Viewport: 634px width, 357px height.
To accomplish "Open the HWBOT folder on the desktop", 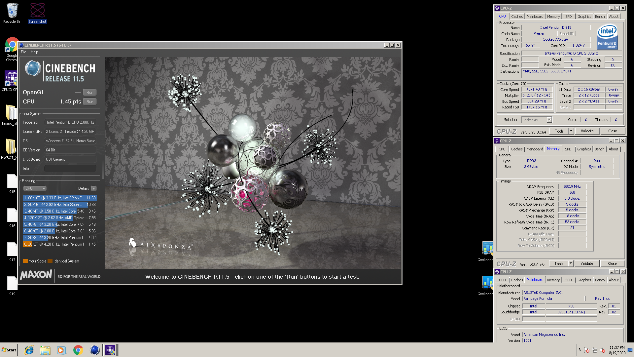I will [11, 149].
